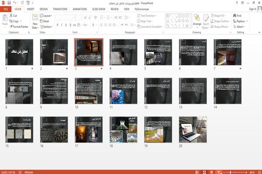Viewport: 262px width, 174px height.
Task: Open the font size combo box
Action: [79, 17]
